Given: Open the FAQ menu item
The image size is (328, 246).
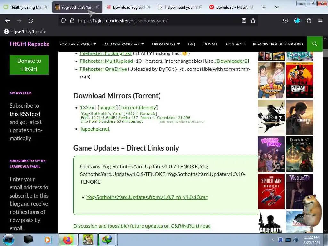Looking at the screenshot, I should [x=192, y=44].
